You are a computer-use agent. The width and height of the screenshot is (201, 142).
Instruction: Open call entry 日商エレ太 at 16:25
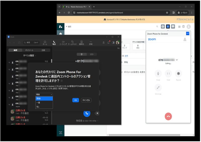[x=29, y=112]
